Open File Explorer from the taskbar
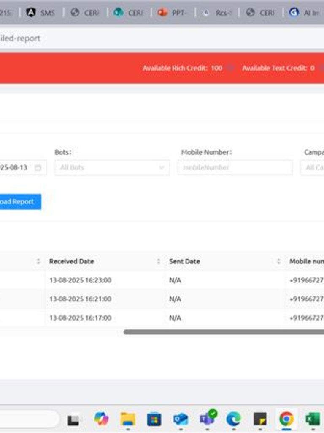This screenshot has height=433, width=324. [x=127, y=419]
